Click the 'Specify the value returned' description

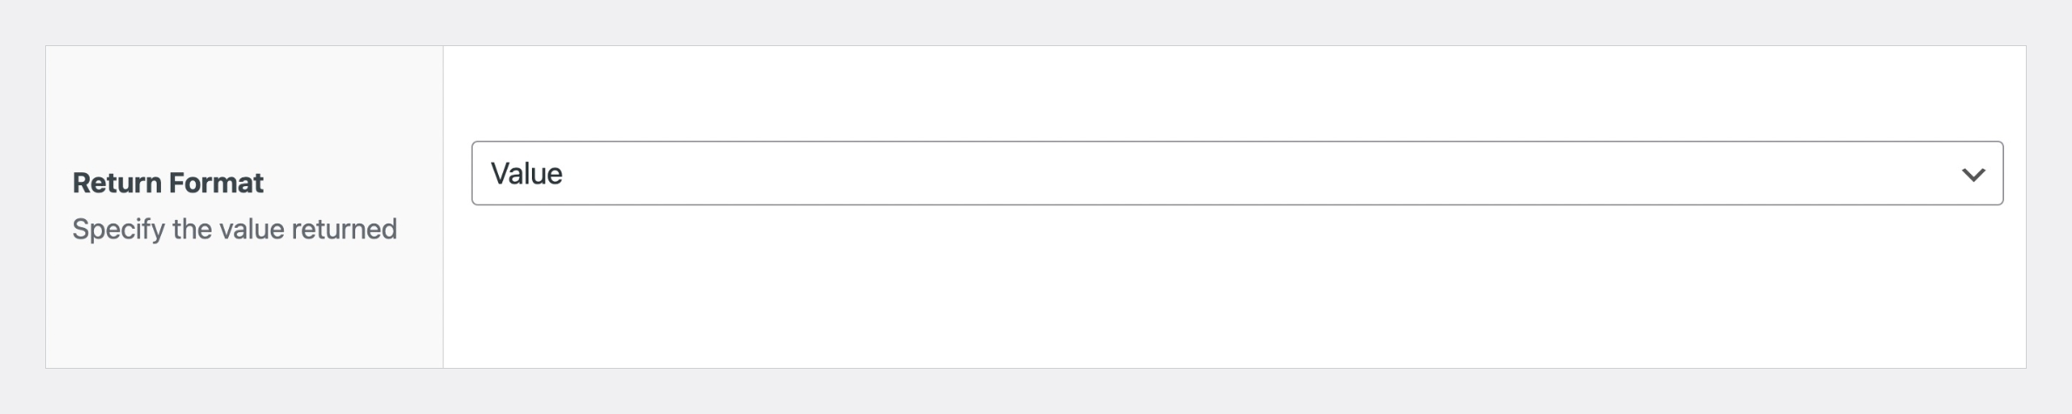point(234,230)
